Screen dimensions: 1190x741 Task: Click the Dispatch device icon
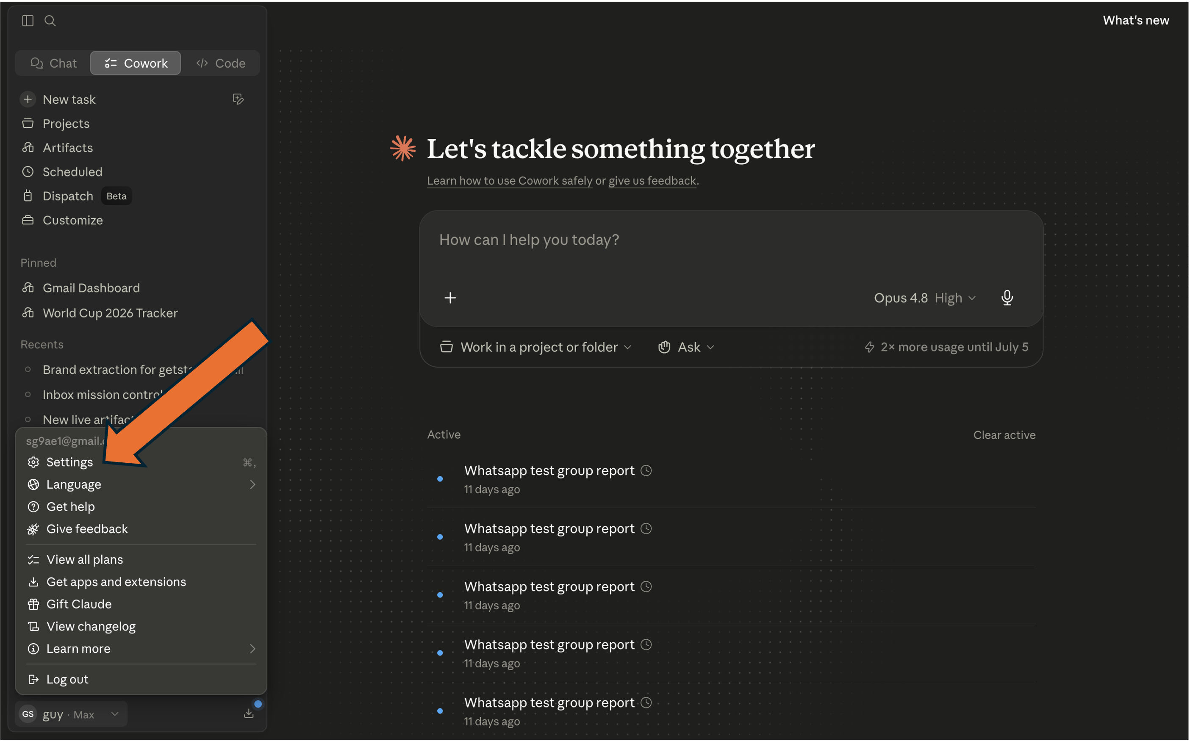28,196
